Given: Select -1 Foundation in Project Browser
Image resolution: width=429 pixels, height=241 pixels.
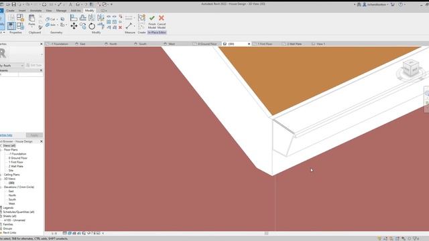Looking at the screenshot, I should coord(18,154).
